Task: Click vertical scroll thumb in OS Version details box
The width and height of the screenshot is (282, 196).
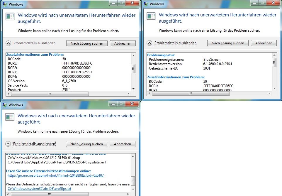Action: click(133, 69)
